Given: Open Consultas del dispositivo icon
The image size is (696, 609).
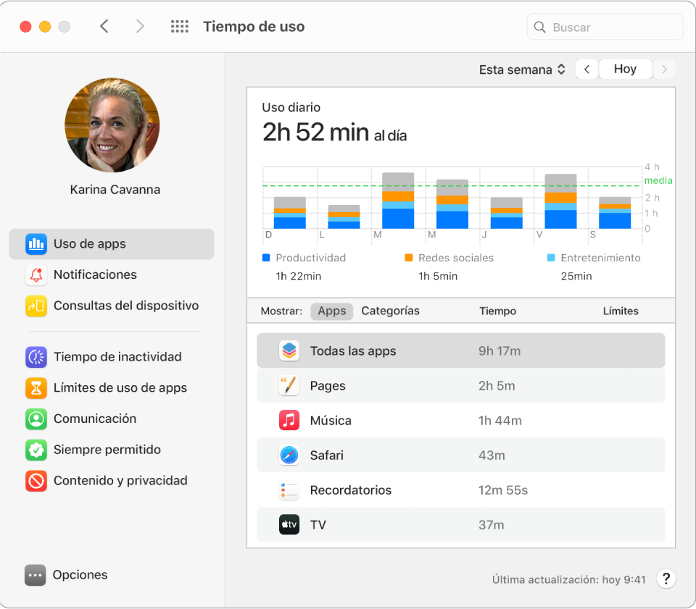Looking at the screenshot, I should pyautogui.click(x=36, y=306).
